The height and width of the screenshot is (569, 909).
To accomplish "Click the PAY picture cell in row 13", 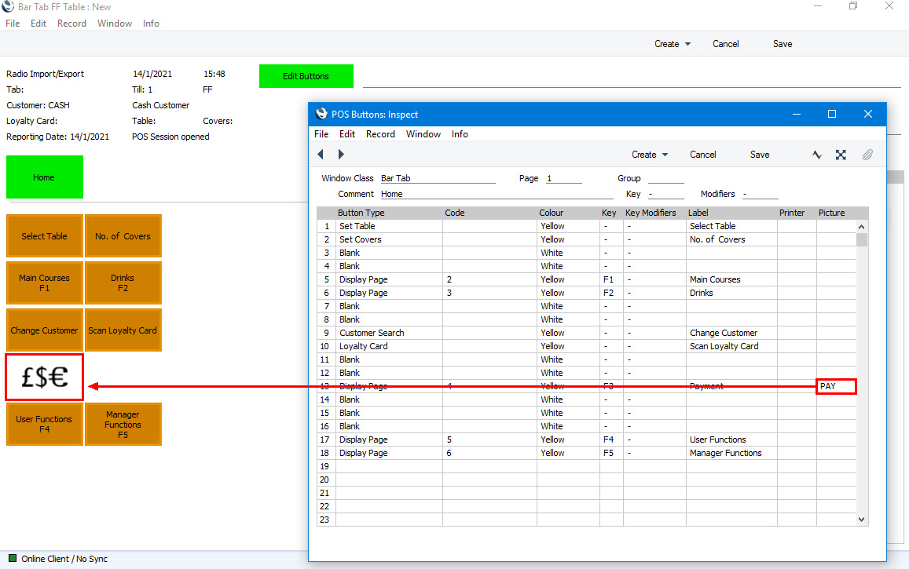I will 836,386.
